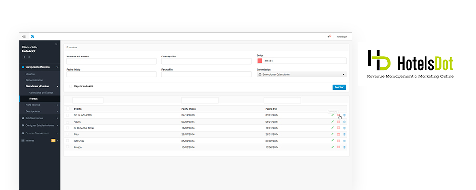Viewport: 476px width, 190px height.
Task: Enable the Repetir cada año checkbox
Action: [x=71, y=86]
